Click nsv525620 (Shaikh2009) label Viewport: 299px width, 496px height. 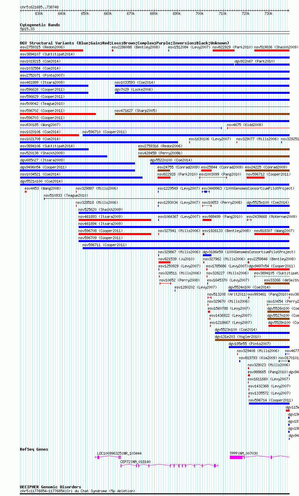pos(100,210)
